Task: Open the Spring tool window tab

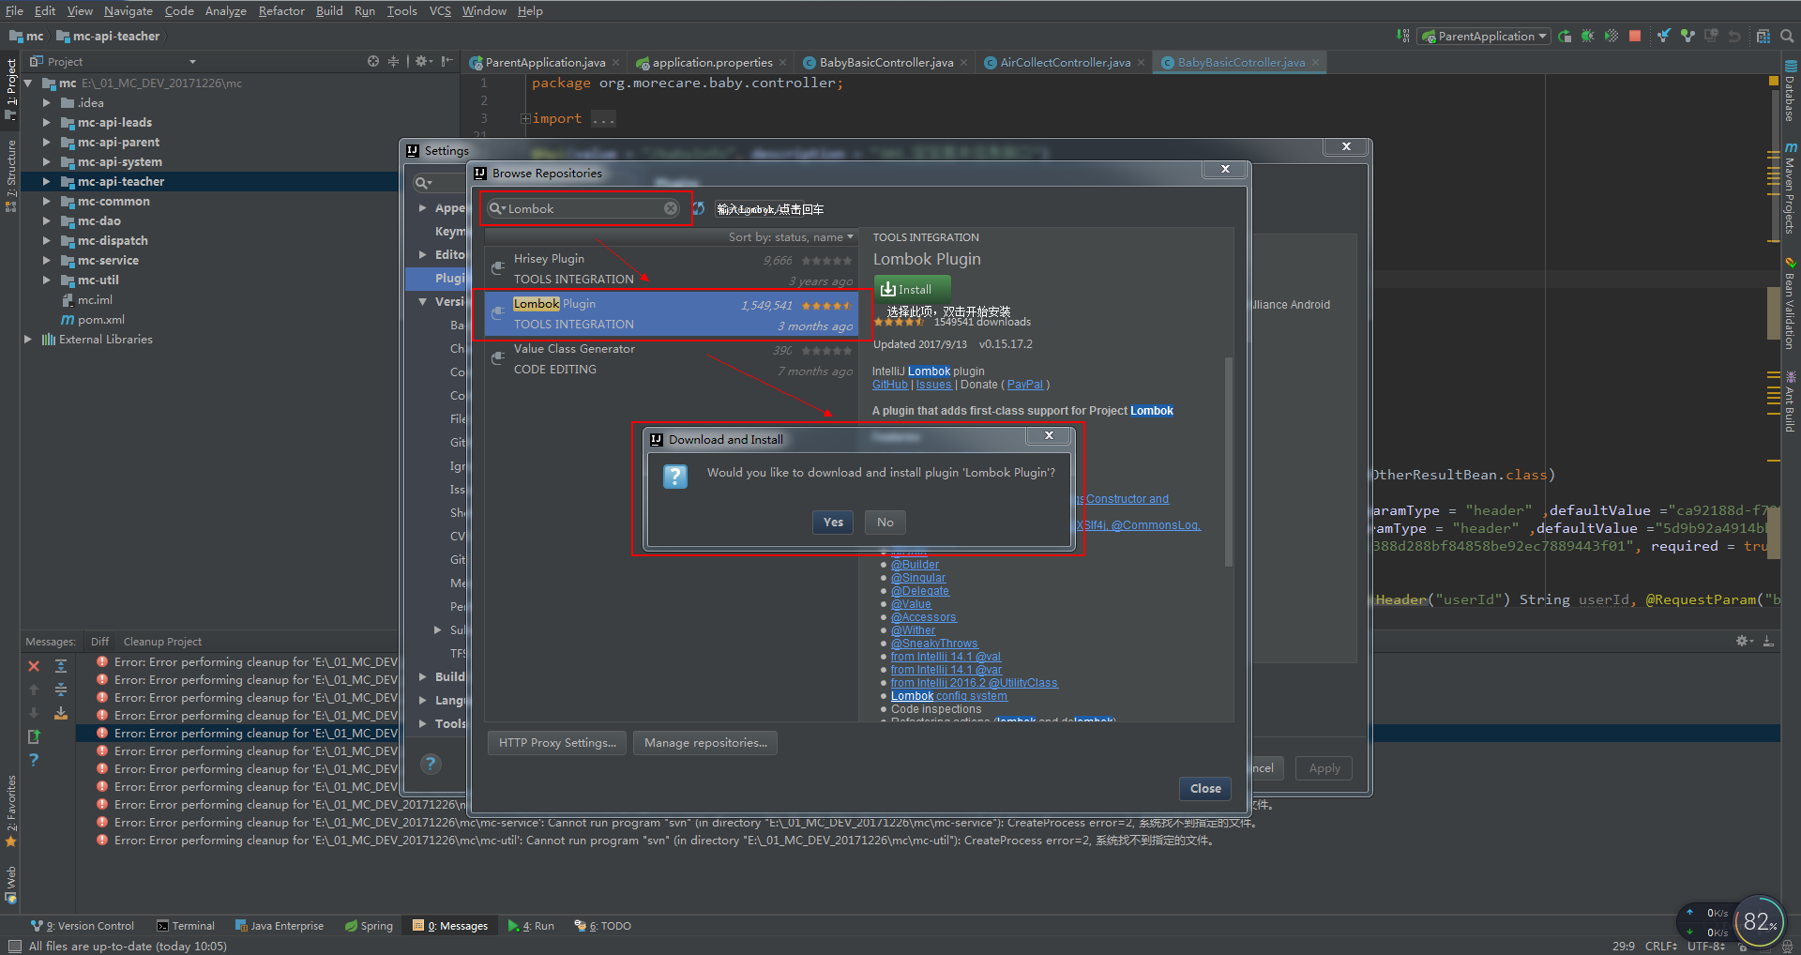Action: tap(369, 925)
